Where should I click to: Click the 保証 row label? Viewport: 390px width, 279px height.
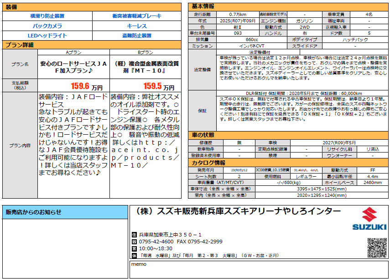202,111
